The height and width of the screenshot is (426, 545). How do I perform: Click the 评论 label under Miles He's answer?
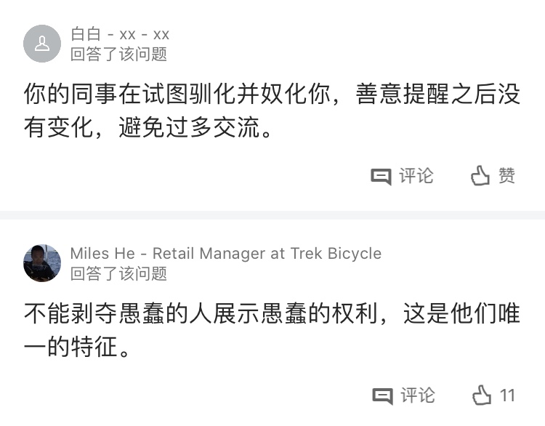[x=417, y=395]
